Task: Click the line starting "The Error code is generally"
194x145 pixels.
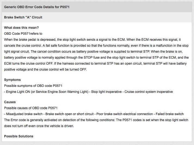Action: tap(96, 120)
